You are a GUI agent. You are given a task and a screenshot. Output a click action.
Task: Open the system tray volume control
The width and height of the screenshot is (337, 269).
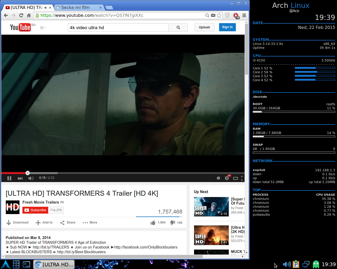[286, 264]
